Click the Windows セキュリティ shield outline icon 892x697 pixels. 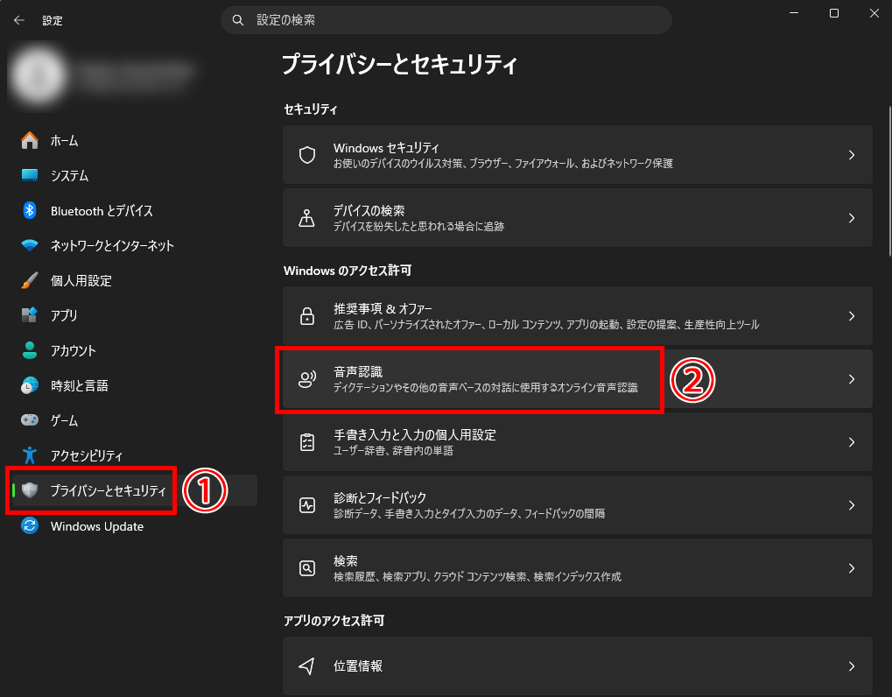click(x=307, y=155)
